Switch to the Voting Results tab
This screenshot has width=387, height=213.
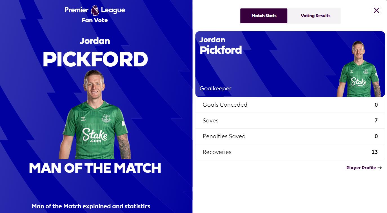click(x=315, y=16)
